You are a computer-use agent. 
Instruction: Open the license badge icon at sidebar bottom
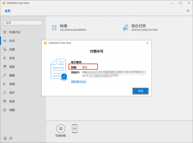click(5, 138)
